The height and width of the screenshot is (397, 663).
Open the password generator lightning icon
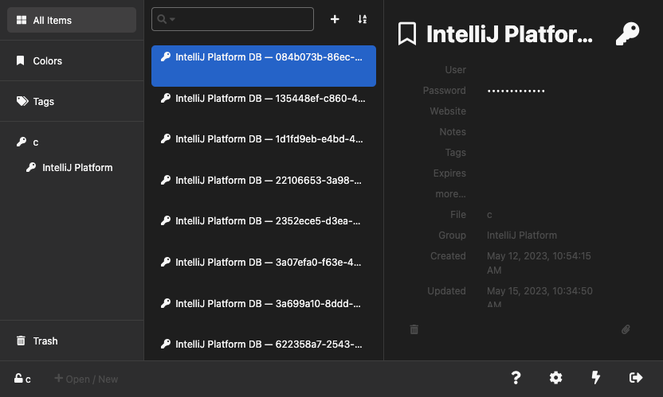click(x=596, y=378)
